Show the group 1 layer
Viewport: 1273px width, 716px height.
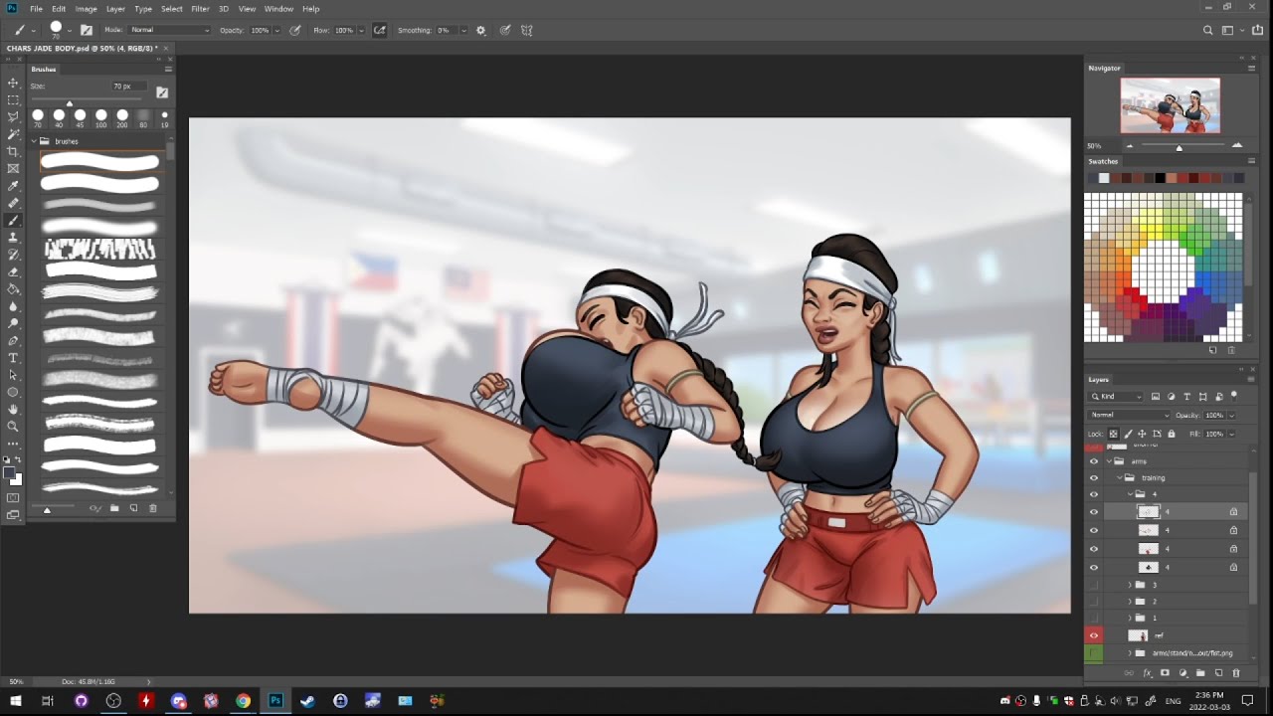click(1094, 618)
